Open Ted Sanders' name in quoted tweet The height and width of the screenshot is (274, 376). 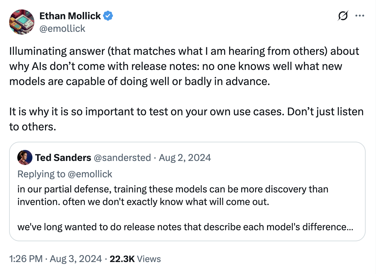pyautogui.click(x=63, y=157)
